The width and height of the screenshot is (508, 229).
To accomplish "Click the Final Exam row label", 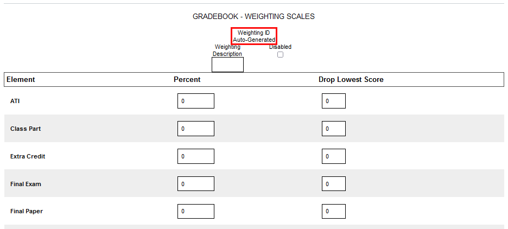I will click(26, 184).
